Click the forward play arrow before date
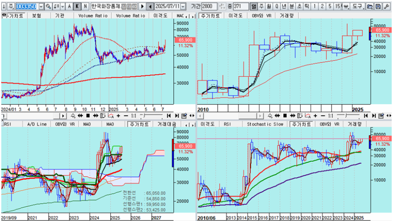393x221 pixels. click(142, 6)
